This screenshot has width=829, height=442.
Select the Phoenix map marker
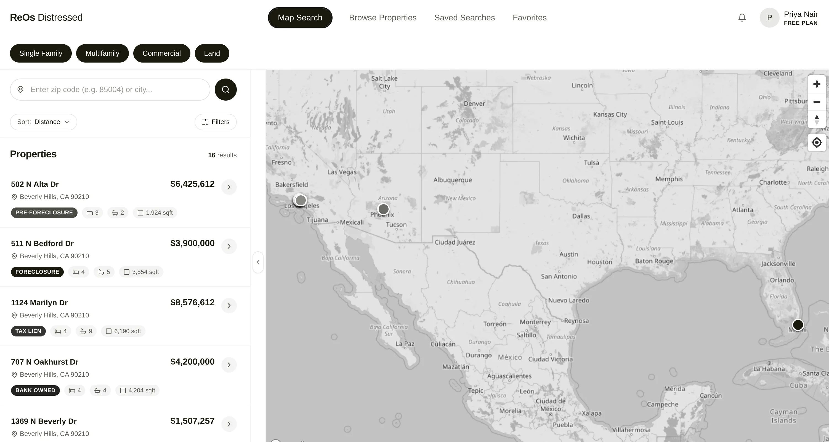click(383, 209)
